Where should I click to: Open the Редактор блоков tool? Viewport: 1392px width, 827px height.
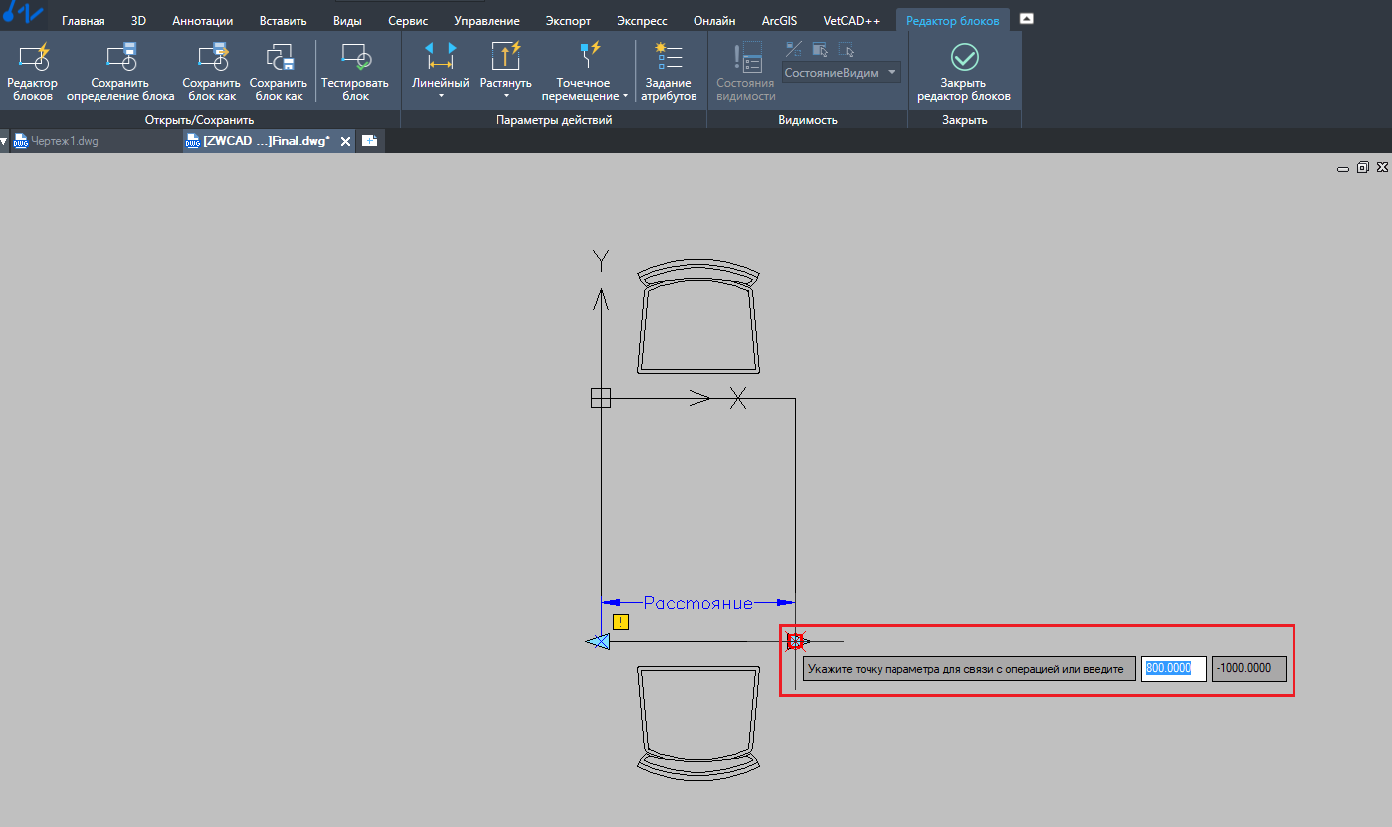(32, 71)
